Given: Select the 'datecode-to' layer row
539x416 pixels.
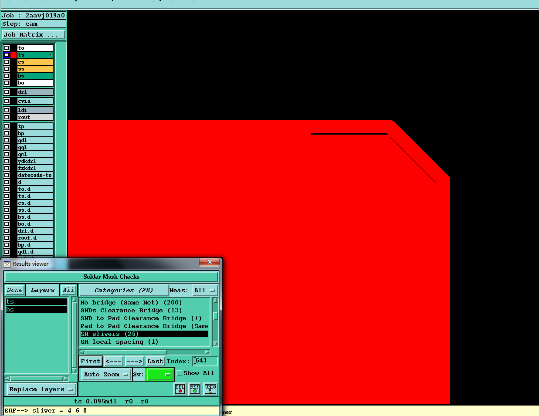Looking at the screenshot, I should click(35, 176).
